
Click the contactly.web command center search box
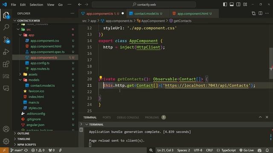coord(144,5)
